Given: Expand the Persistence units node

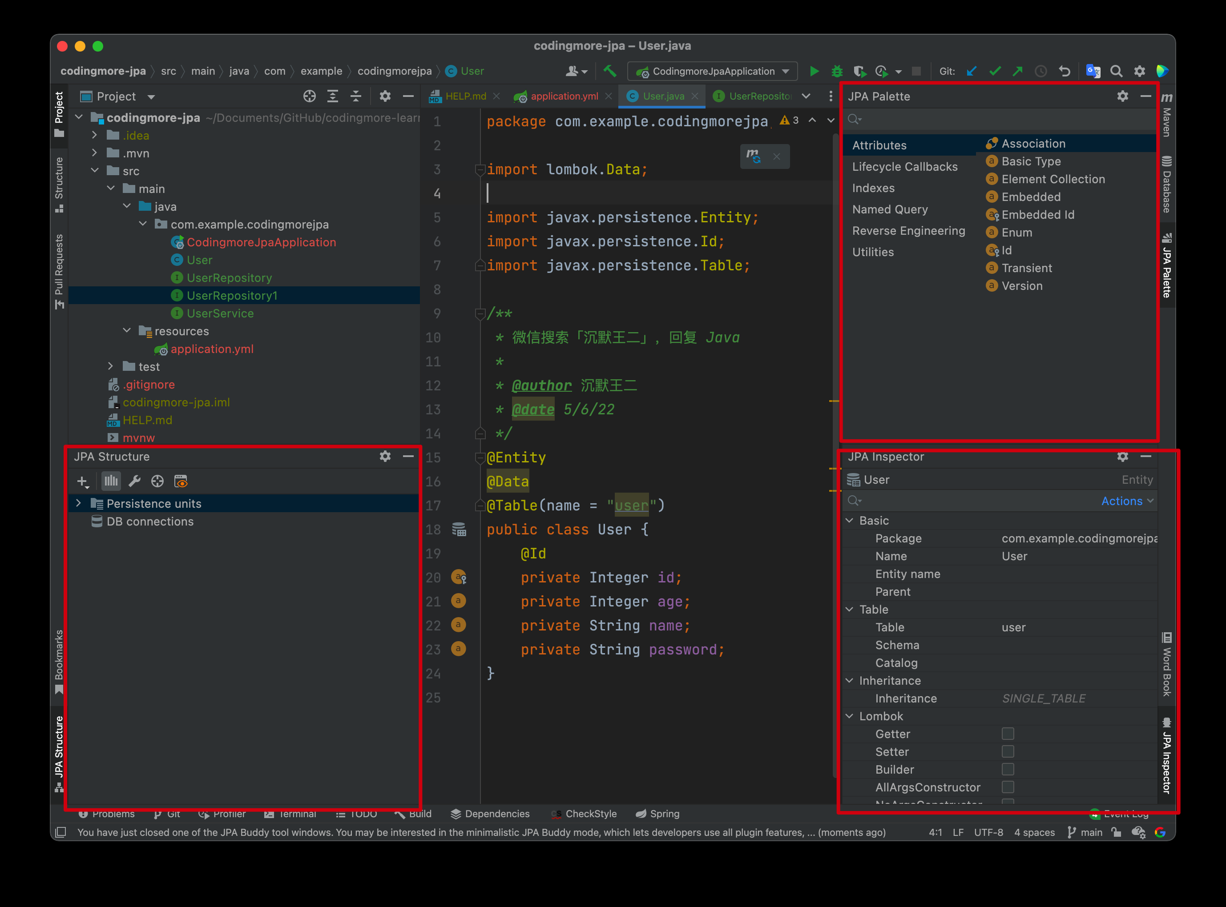Looking at the screenshot, I should coord(79,503).
